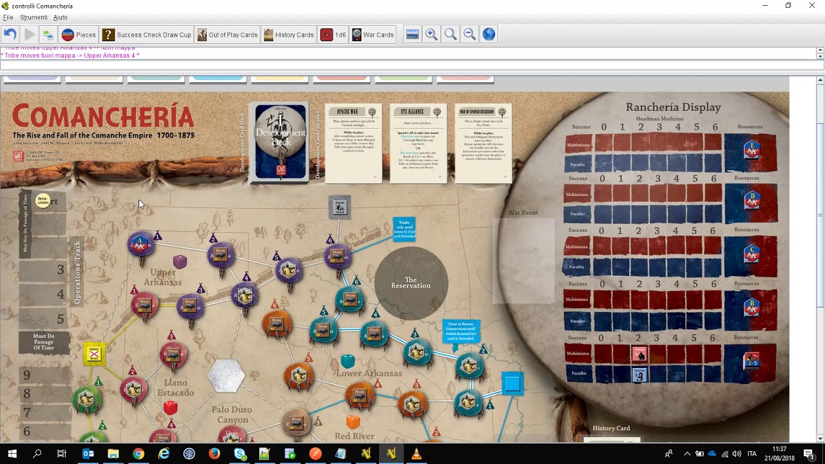
Task: Click the bottom Resources tribe counter
Action: coord(752,360)
